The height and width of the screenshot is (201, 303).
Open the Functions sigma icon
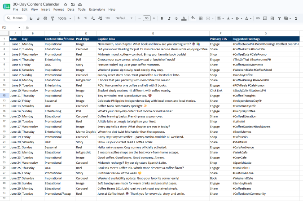[x=296, y=18]
